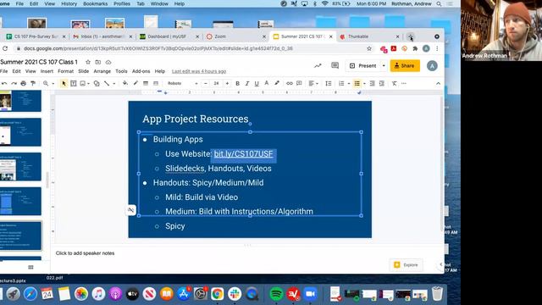The height and width of the screenshot is (305, 542).
Task: Click the yellow Share button
Action: click(405, 66)
